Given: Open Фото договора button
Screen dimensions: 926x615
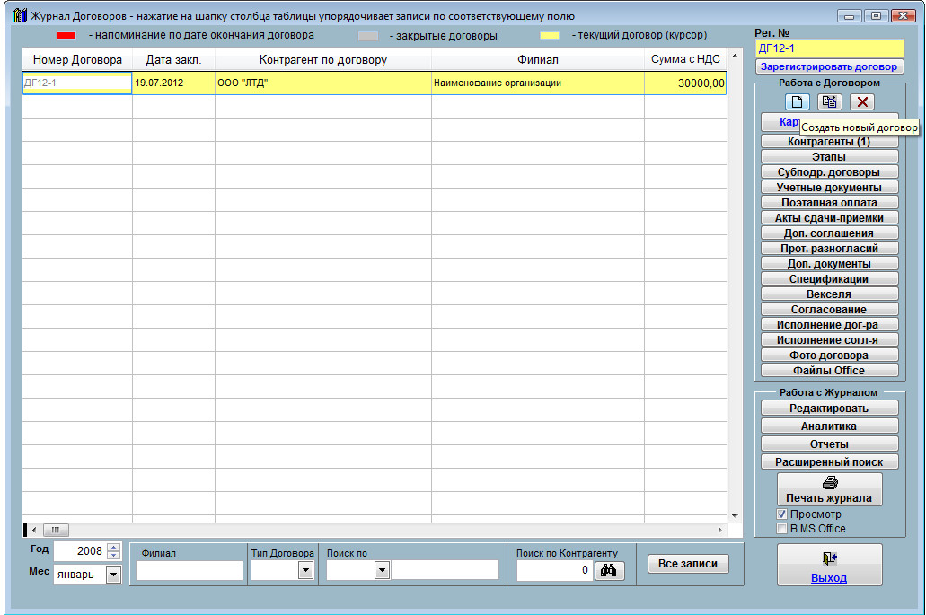Looking at the screenshot, I should [829, 356].
